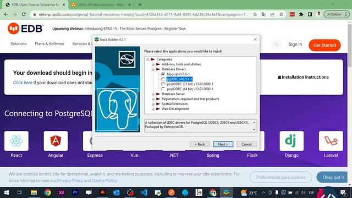Select the pgJDBC v42.5.1-1 tree row
352x198 pixels.
(x=179, y=79)
